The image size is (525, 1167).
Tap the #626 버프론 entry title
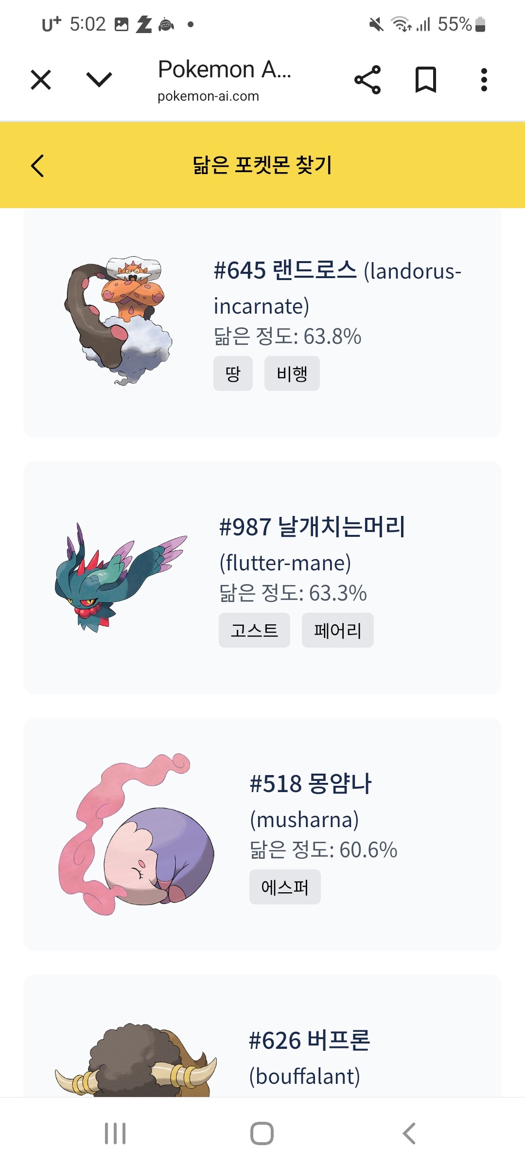[x=310, y=1041]
